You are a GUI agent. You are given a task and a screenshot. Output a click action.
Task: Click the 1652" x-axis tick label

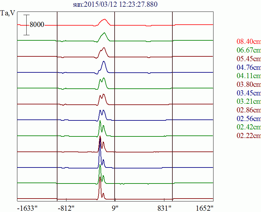click(x=204, y=208)
